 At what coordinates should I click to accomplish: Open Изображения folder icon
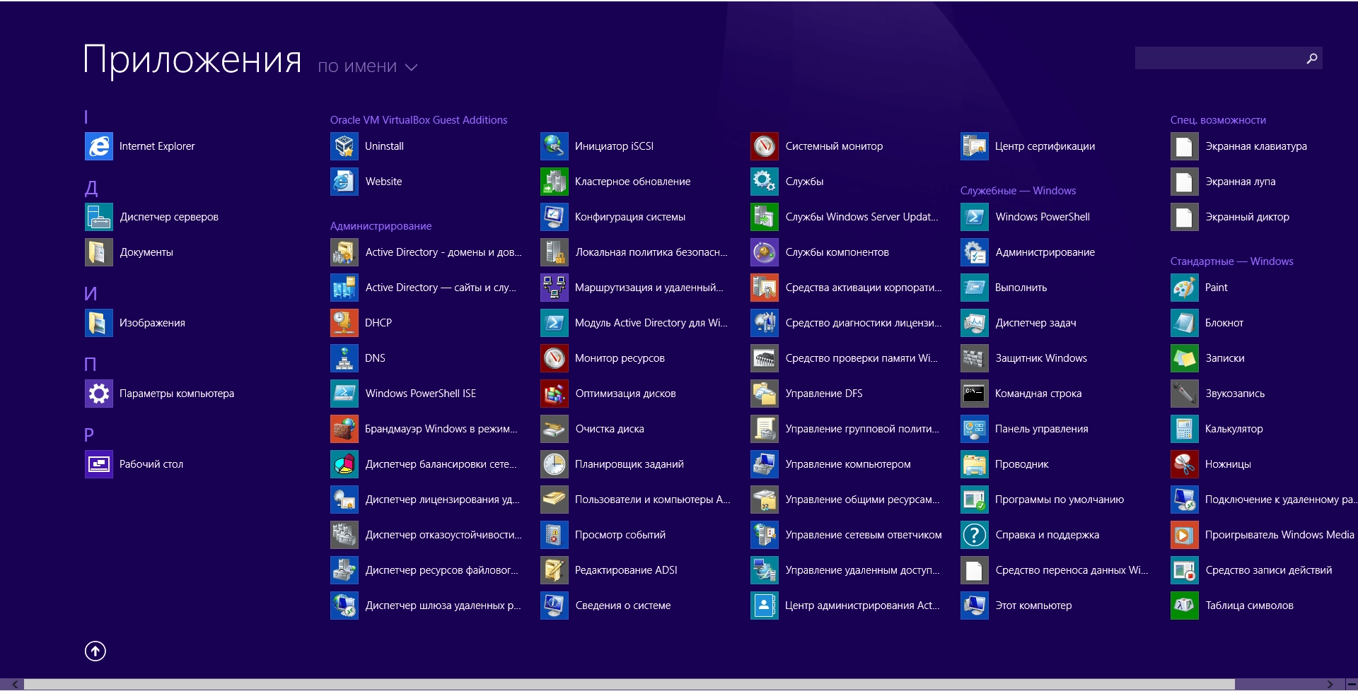coord(98,323)
